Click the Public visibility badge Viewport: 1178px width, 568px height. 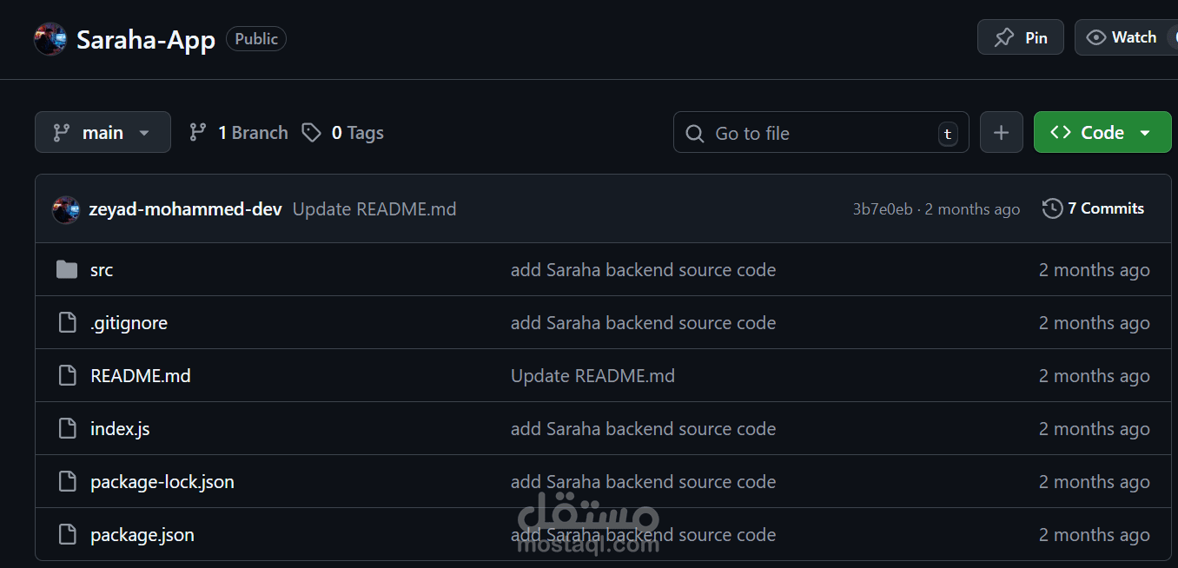click(x=256, y=39)
